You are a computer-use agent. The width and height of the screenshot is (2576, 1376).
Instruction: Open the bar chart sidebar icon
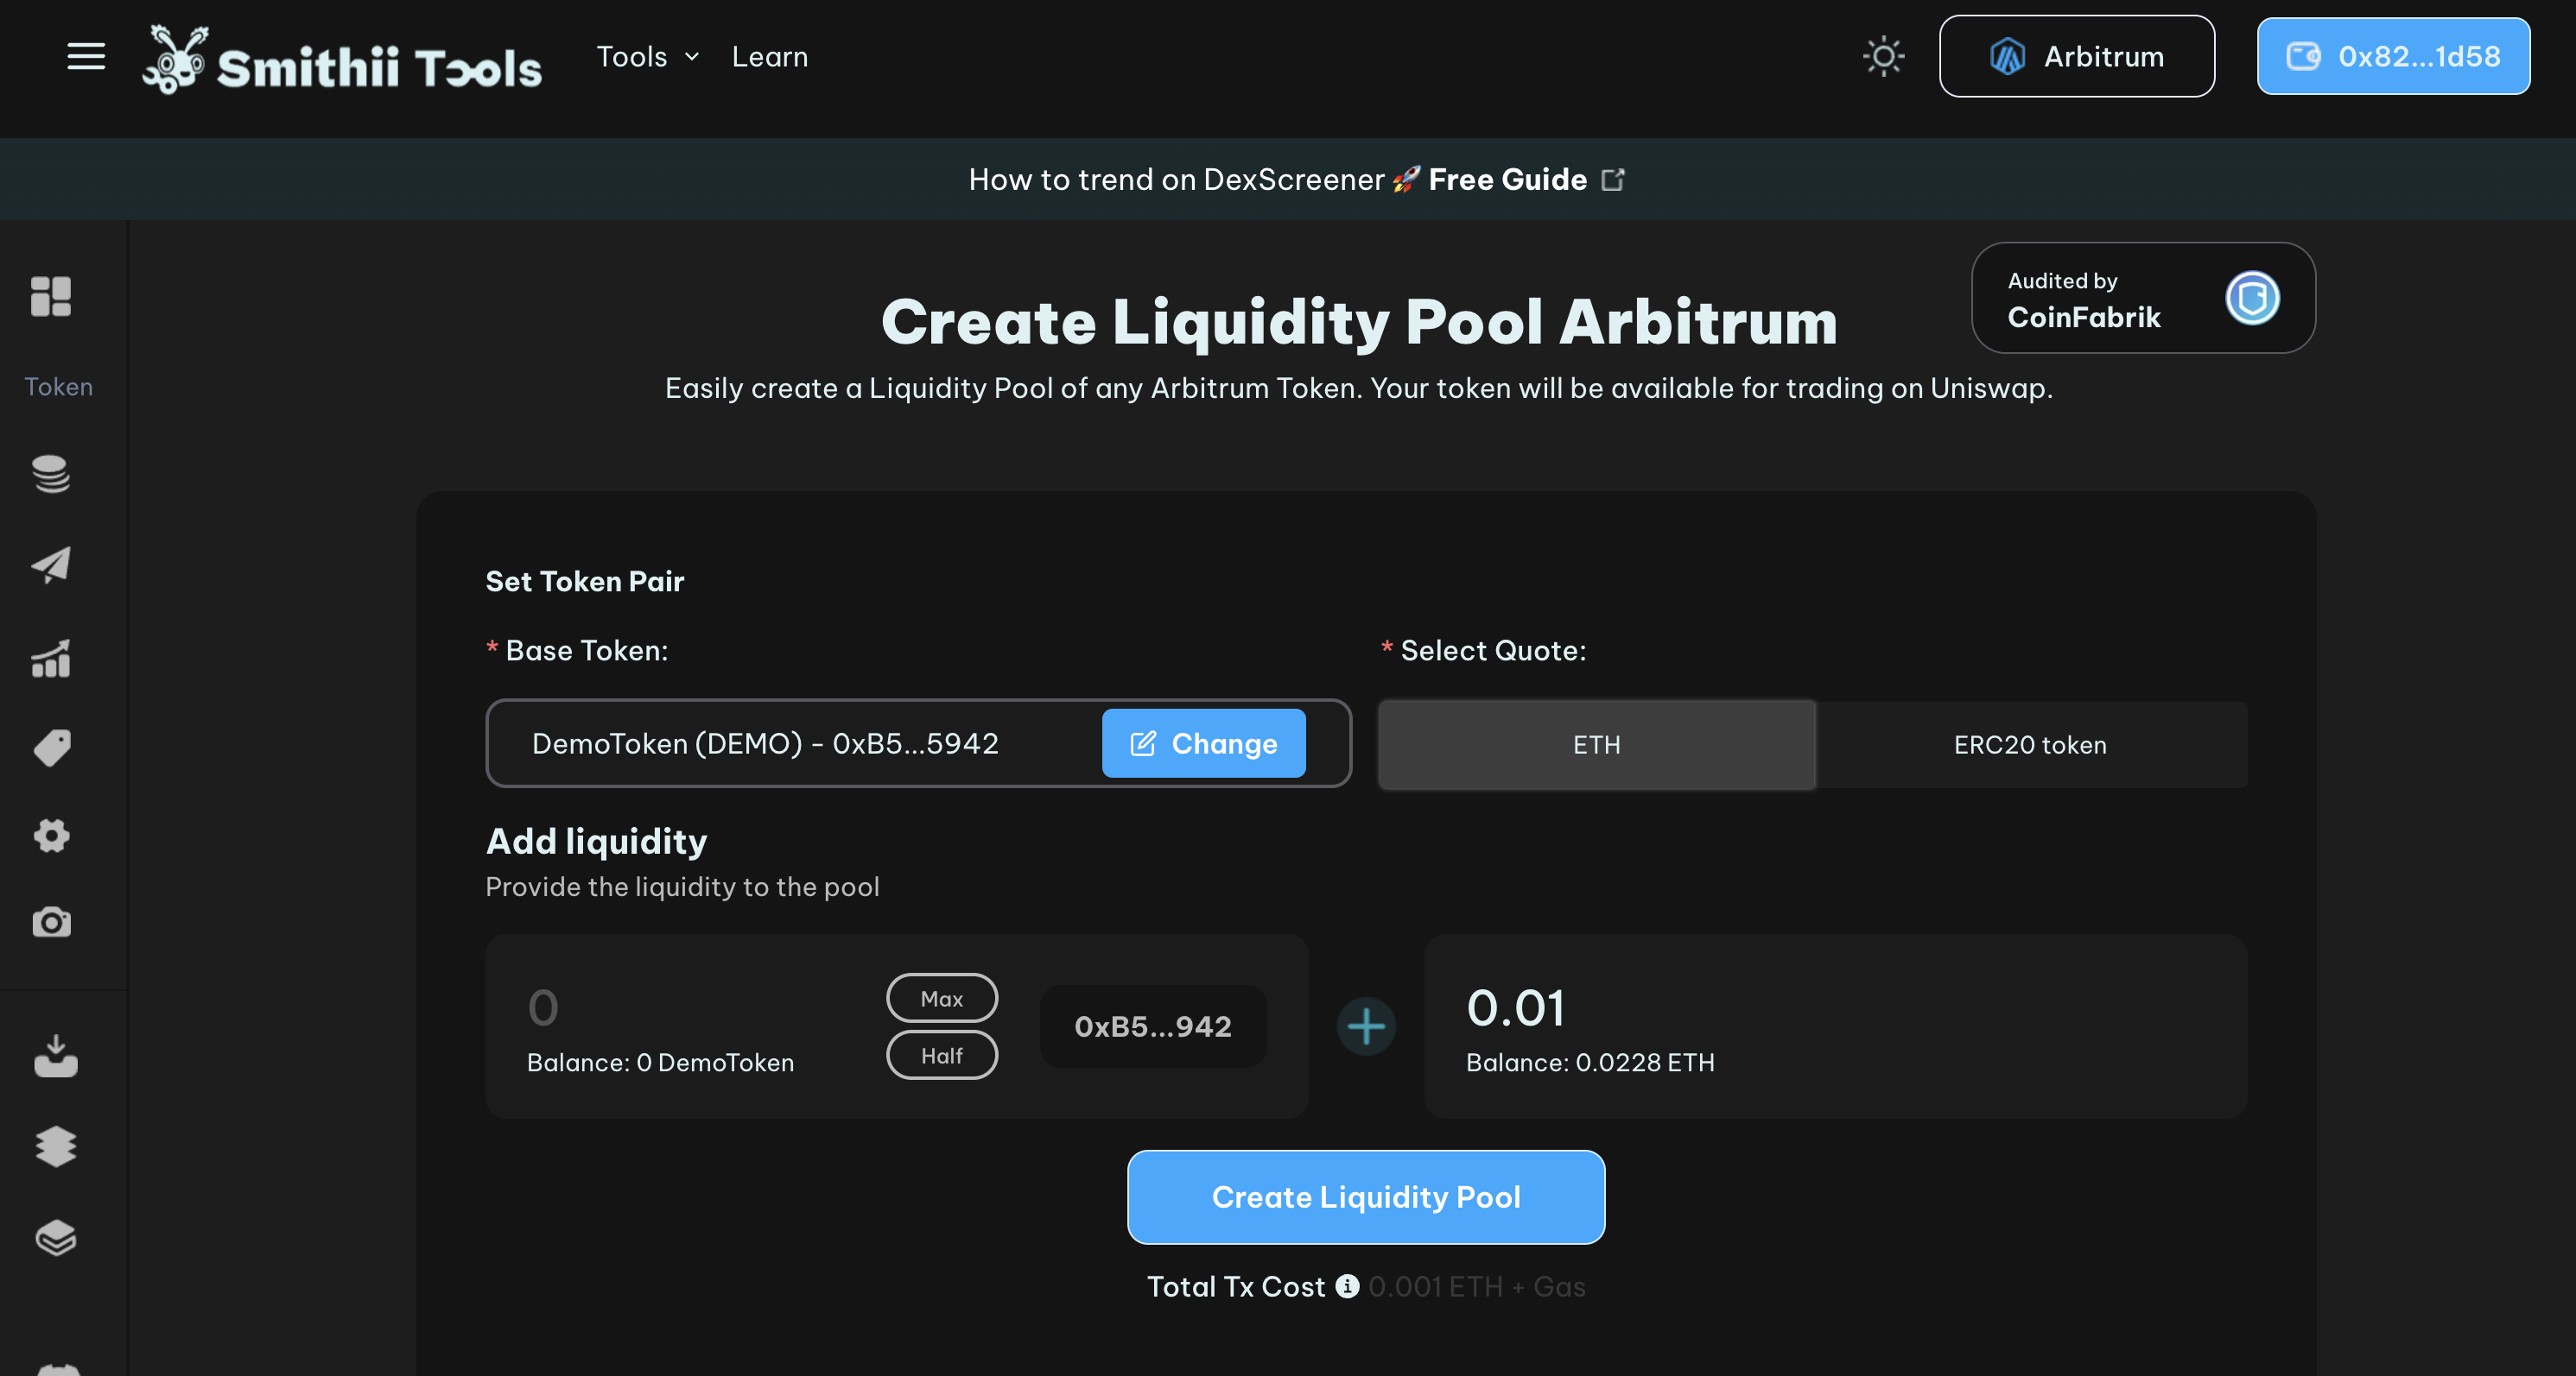[x=51, y=659]
